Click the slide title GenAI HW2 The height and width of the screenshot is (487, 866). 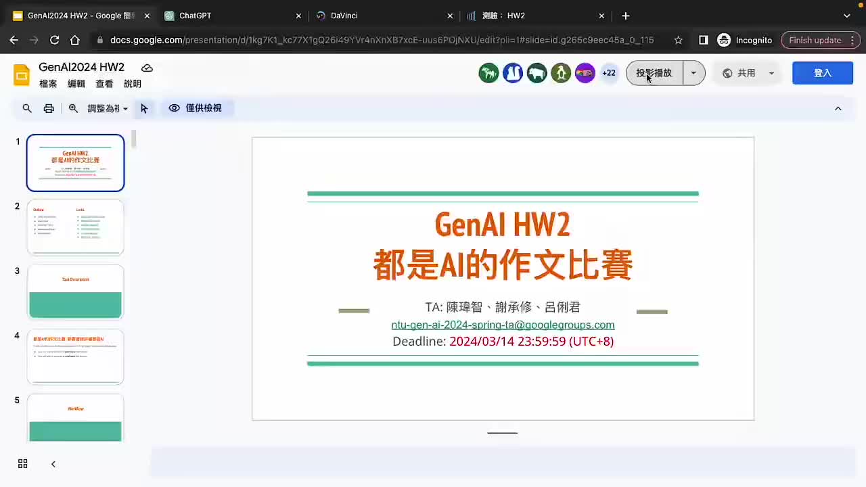click(503, 224)
